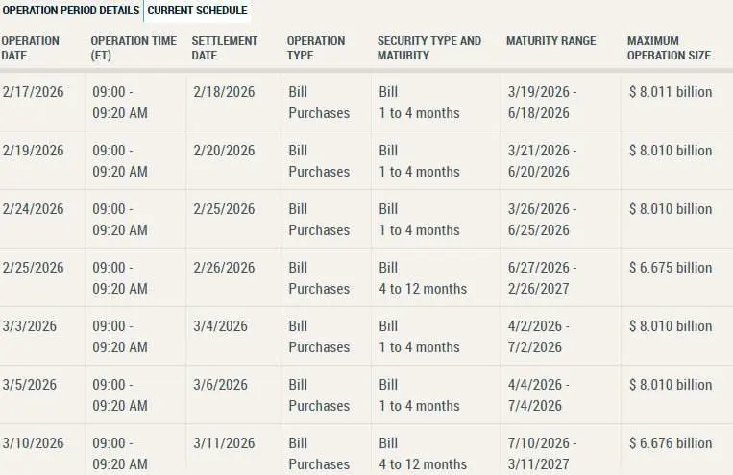Click the Operation Date column header
This screenshot has width=733, height=475.
(31, 48)
